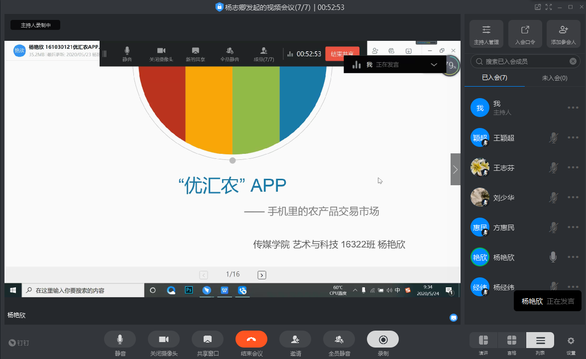
Task: Open members (7/7) in floating toolbar
Action: click(264, 54)
